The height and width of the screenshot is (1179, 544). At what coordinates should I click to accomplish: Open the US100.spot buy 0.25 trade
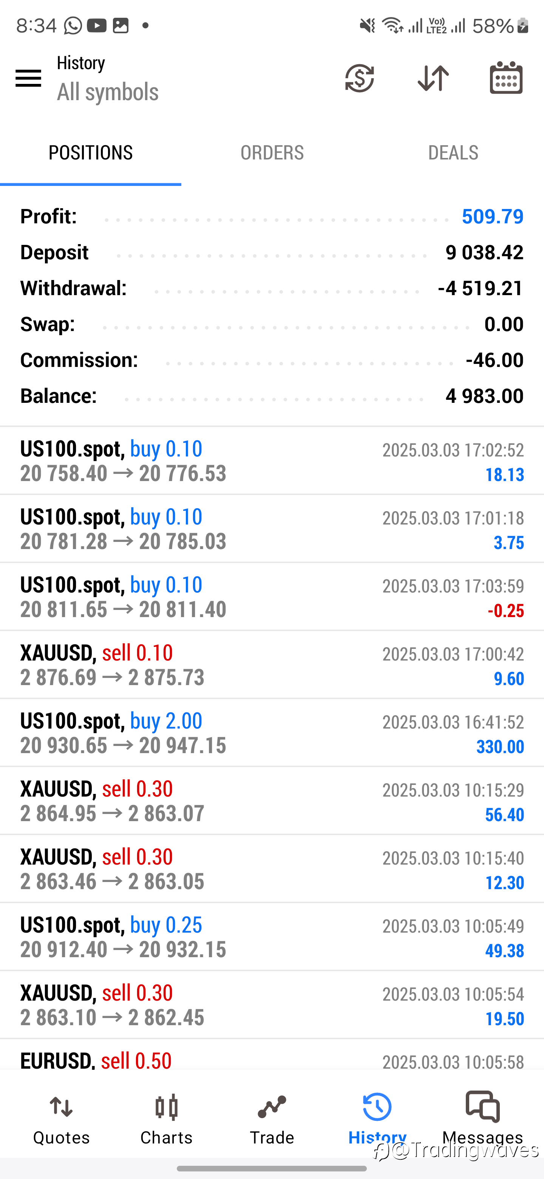point(272,937)
